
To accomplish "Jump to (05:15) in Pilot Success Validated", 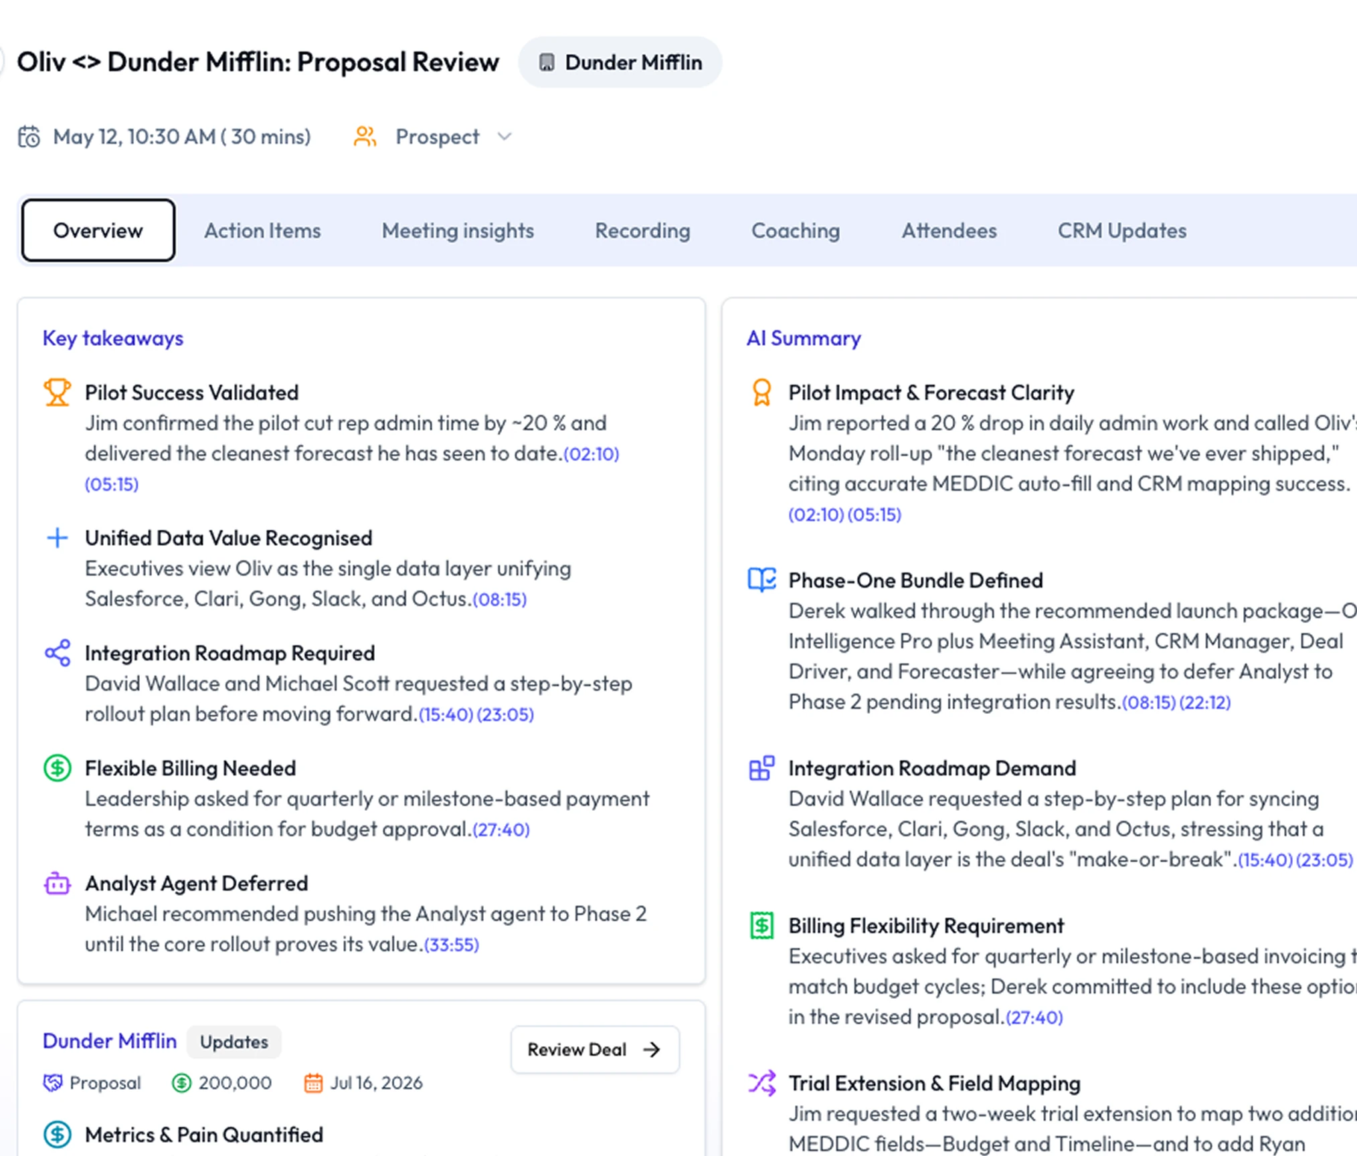I will [112, 484].
